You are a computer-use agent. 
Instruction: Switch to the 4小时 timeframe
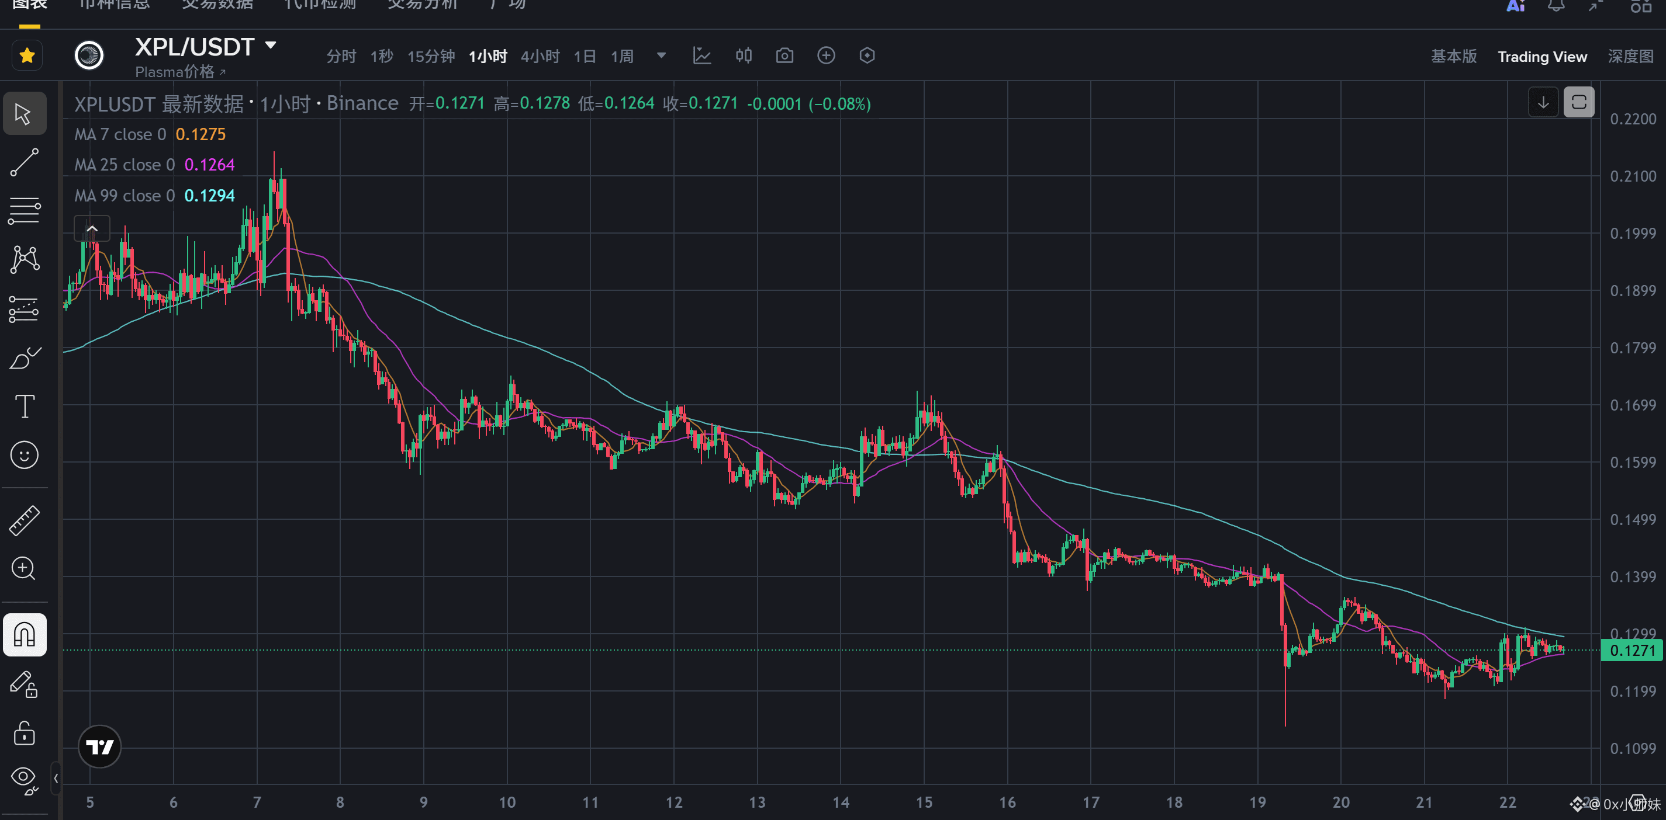tap(540, 56)
